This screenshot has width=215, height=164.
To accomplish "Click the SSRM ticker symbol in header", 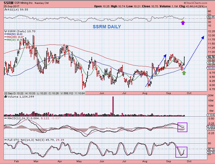I will click(x=9, y=3).
